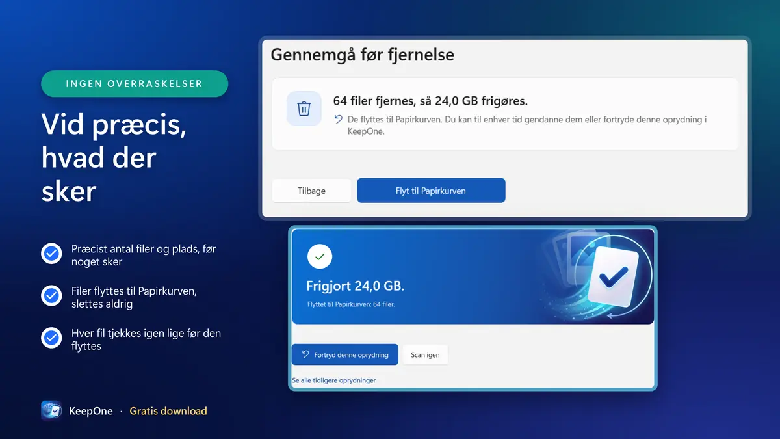Click the Gennemgå før fjernelse heading
Image resolution: width=780 pixels, height=439 pixels.
(362, 55)
